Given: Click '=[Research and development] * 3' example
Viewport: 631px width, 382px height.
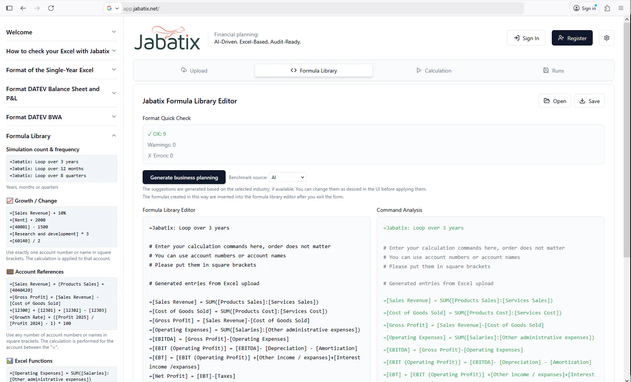Looking at the screenshot, I should tap(49, 234).
